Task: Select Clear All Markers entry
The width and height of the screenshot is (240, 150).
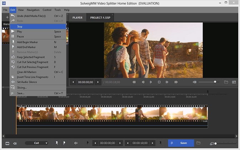Action: coord(38,72)
